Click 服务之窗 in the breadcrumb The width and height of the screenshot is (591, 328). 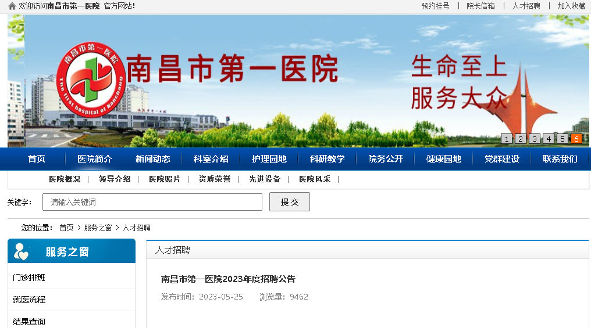pos(98,228)
